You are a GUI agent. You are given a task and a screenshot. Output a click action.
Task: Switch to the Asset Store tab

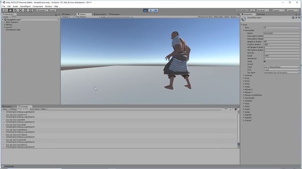(x=100, y=15)
